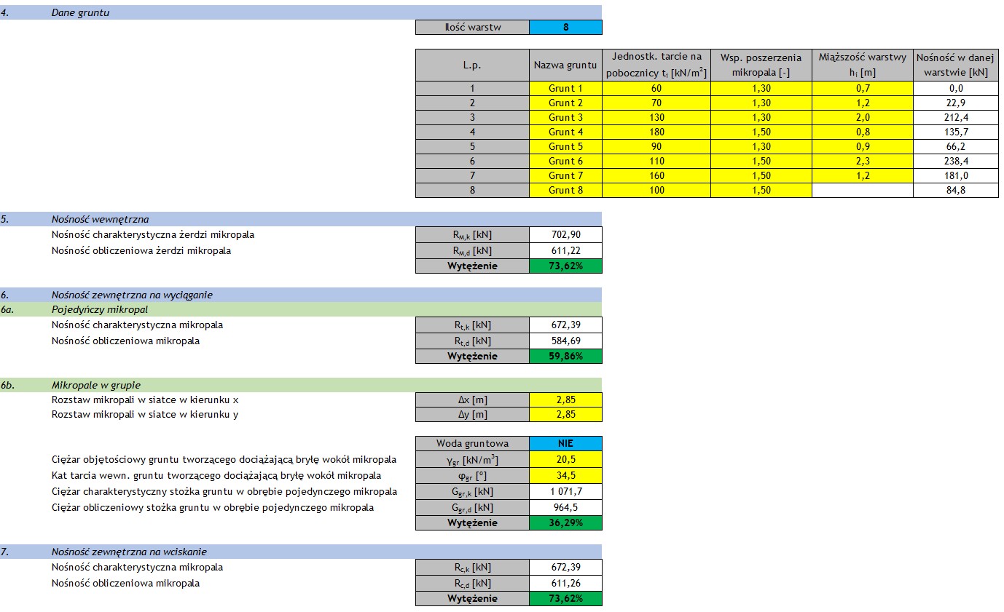Click the Rc,d value 611,26
Viewport: 1004px width, 612px height.
(565, 583)
